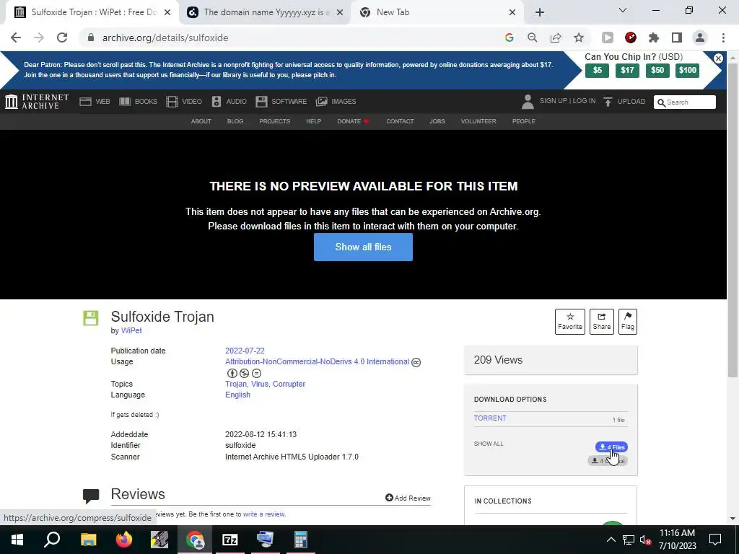Open the PEOPLE link

point(524,121)
